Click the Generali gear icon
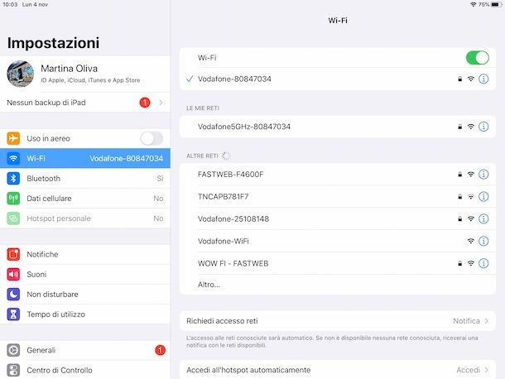The width and height of the screenshot is (505, 379). click(13, 350)
